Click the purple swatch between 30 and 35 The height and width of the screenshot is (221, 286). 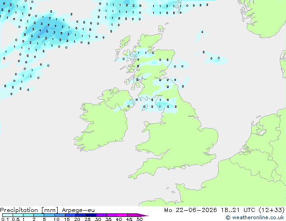tap(101, 215)
